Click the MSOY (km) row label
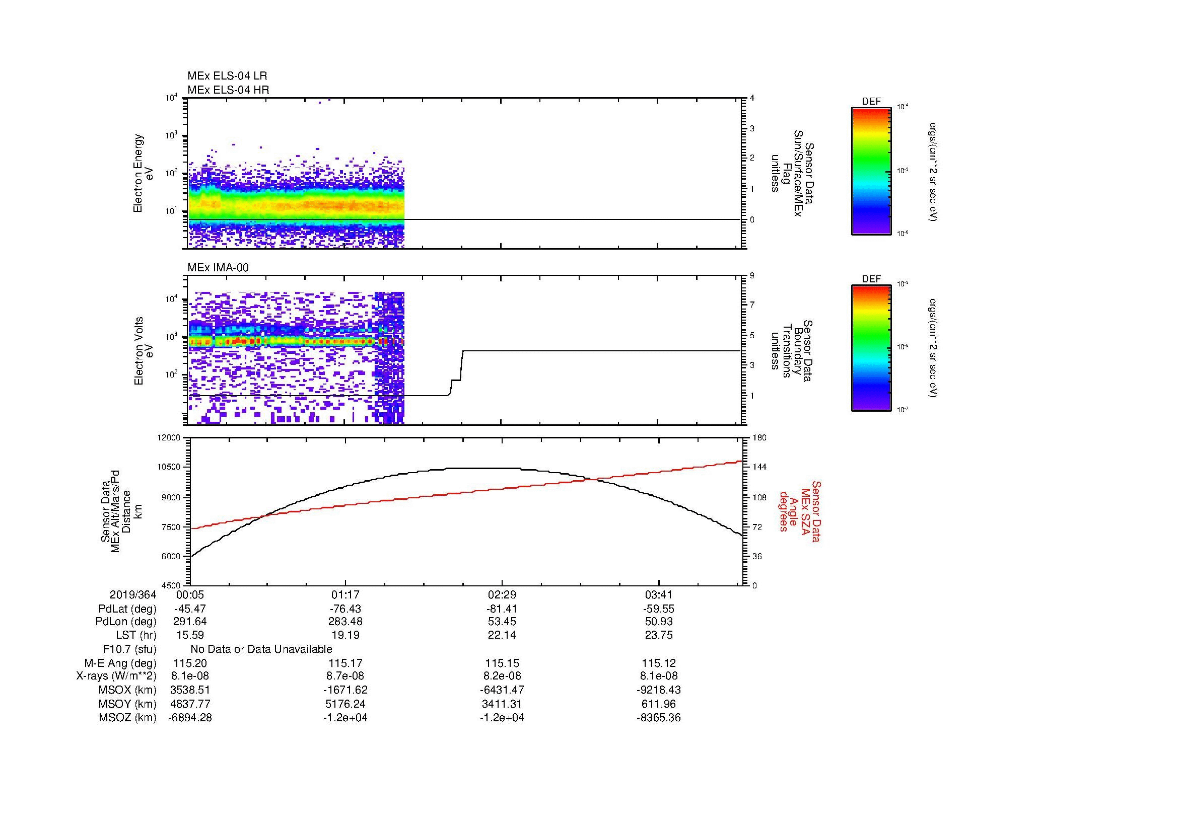 pos(127,704)
